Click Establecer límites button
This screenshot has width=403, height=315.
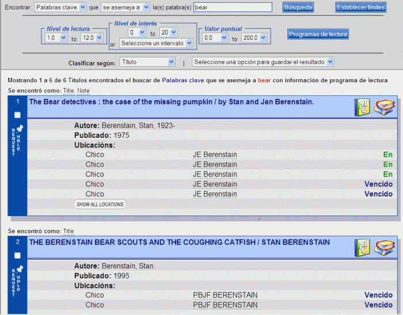pyautogui.click(x=361, y=7)
